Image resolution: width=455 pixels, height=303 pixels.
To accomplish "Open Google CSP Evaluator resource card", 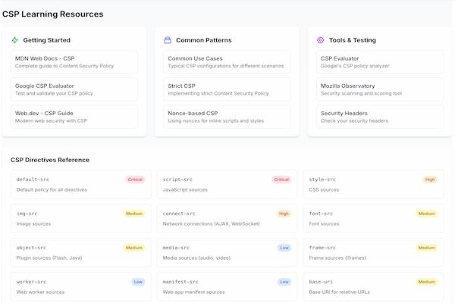I will (x=74, y=89).
